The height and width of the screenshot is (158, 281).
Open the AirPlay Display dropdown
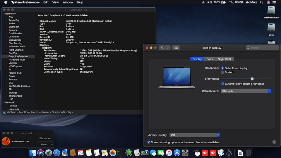(x=195, y=135)
